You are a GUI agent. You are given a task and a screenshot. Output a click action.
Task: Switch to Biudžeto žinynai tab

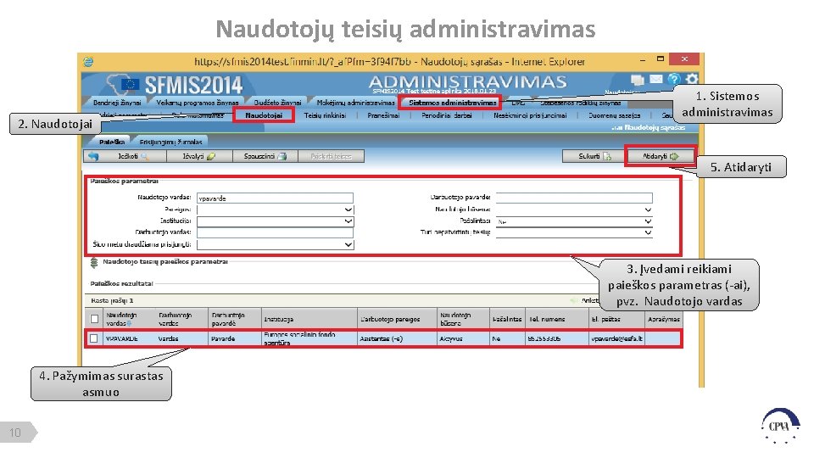[x=278, y=103]
